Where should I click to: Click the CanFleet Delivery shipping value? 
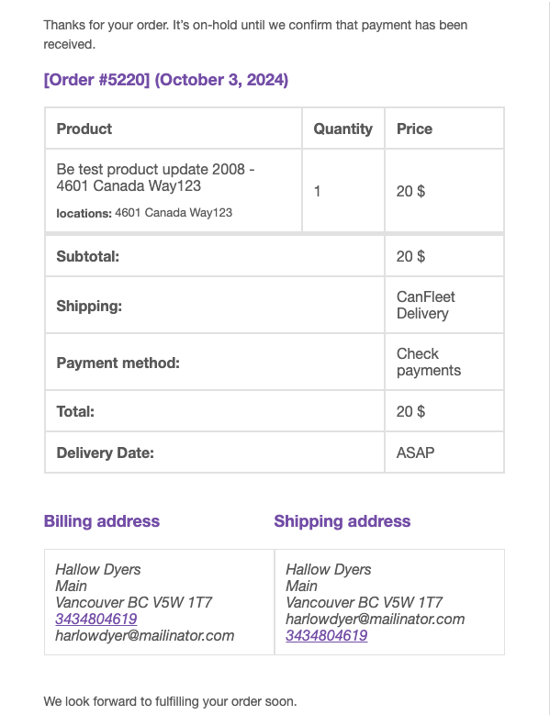425,305
